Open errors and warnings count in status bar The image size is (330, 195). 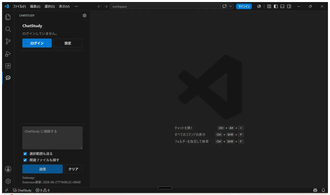pyautogui.click(x=43, y=190)
